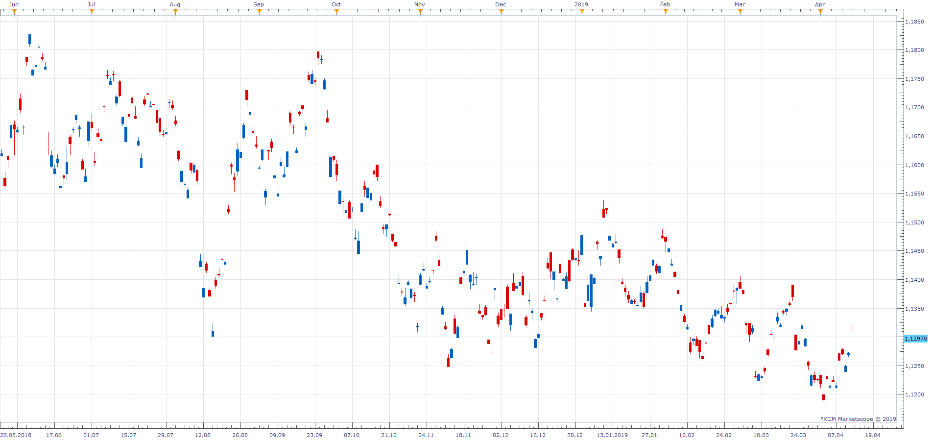Click the 15.07 date axis label
This screenshot has height=441, width=932.
click(x=128, y=435)
